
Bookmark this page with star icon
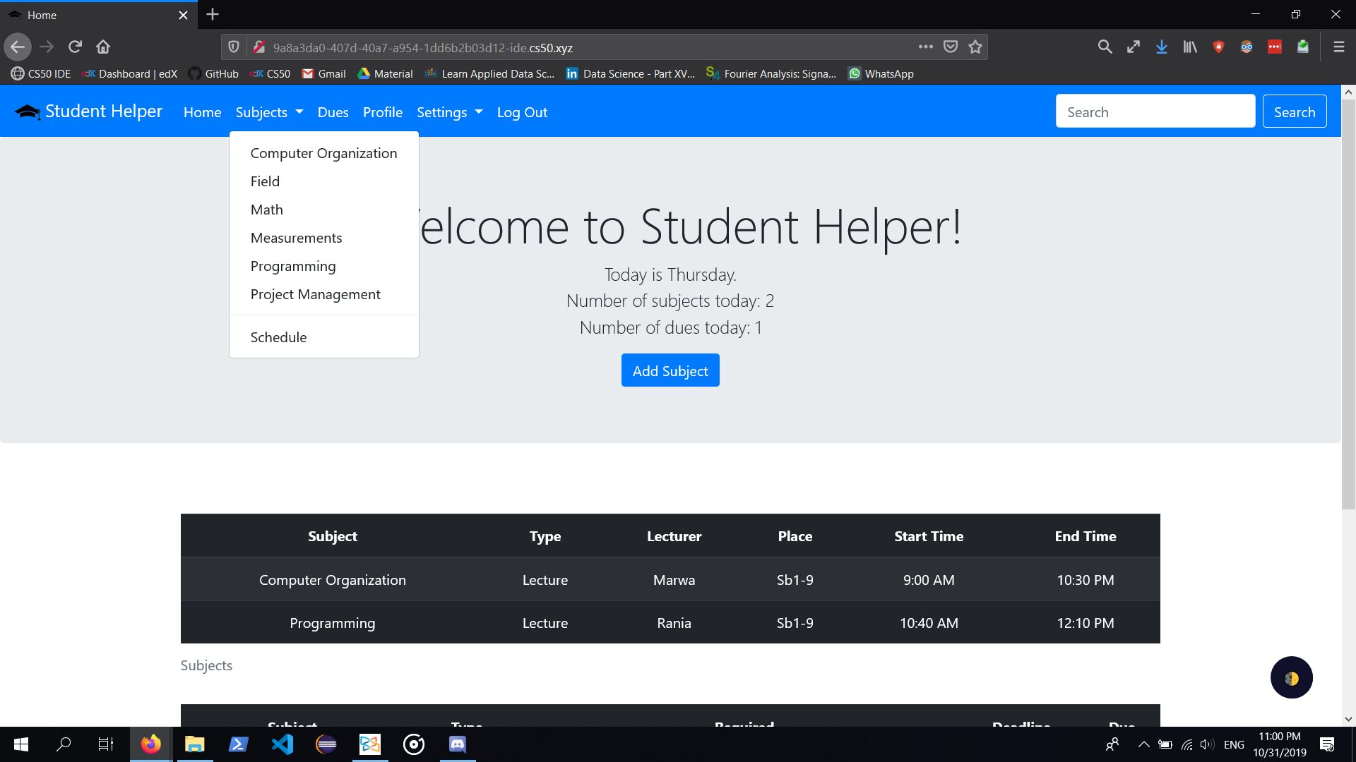pyautogui.click(x=975, y=47)
